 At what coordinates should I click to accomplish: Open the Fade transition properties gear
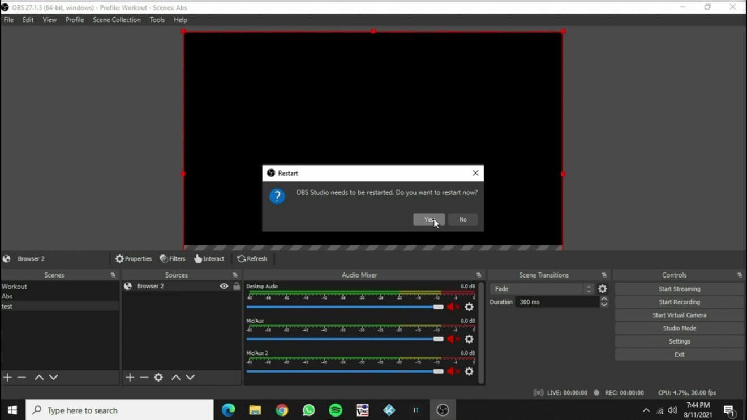point(602,288)
